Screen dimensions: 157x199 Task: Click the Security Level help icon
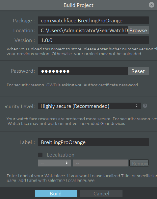(x=145, y=106)
